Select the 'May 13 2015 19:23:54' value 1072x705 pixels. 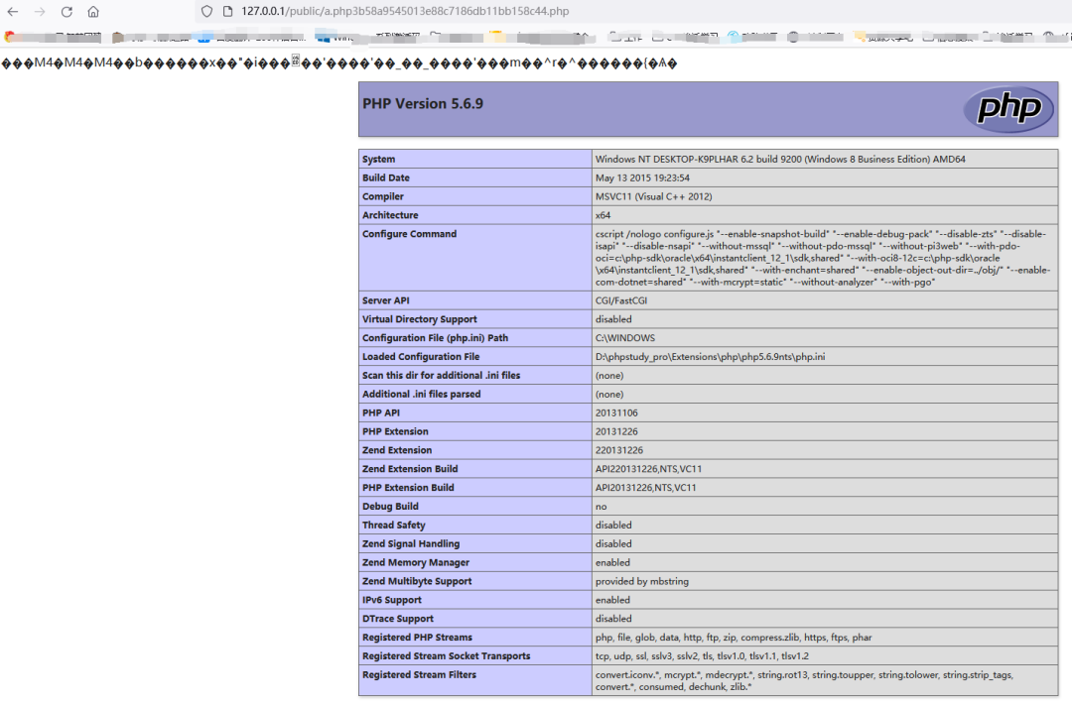point(642,177)
